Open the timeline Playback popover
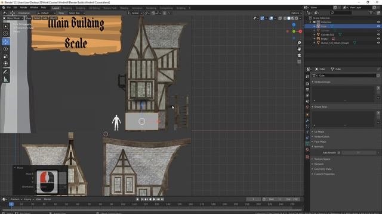This screenshot has width=382, height=214. (16, 199)
